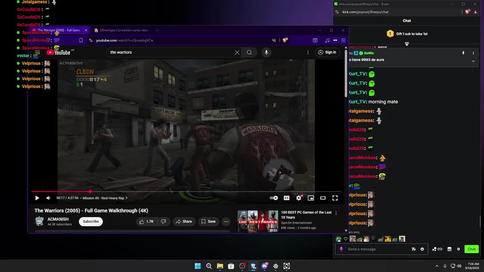Play the Warriors walkthrough video
Screen dimensions: 484x272
click(x=37, y=198)
